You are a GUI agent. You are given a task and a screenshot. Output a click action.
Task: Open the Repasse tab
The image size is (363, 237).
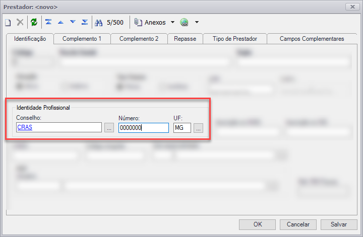point(185,39)
